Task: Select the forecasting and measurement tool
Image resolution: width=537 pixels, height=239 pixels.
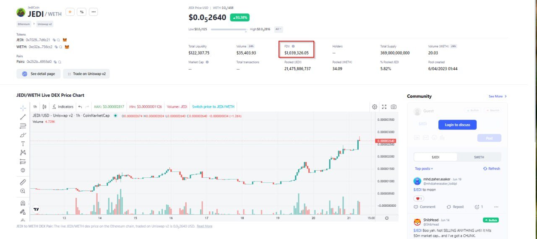Action: (x=23, y=161)
